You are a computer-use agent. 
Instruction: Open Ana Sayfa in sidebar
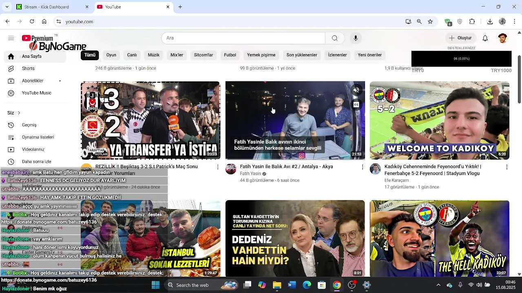(35, 56)
